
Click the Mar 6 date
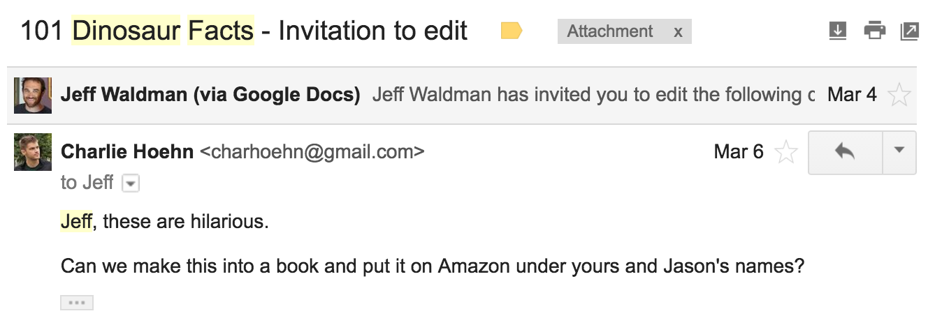[x=739, y=151]
